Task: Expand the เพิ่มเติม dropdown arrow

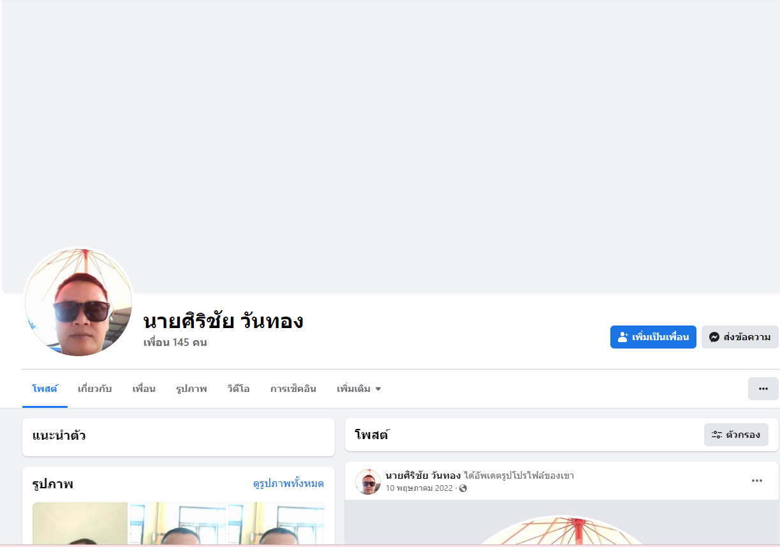Action: coord(378,389)
